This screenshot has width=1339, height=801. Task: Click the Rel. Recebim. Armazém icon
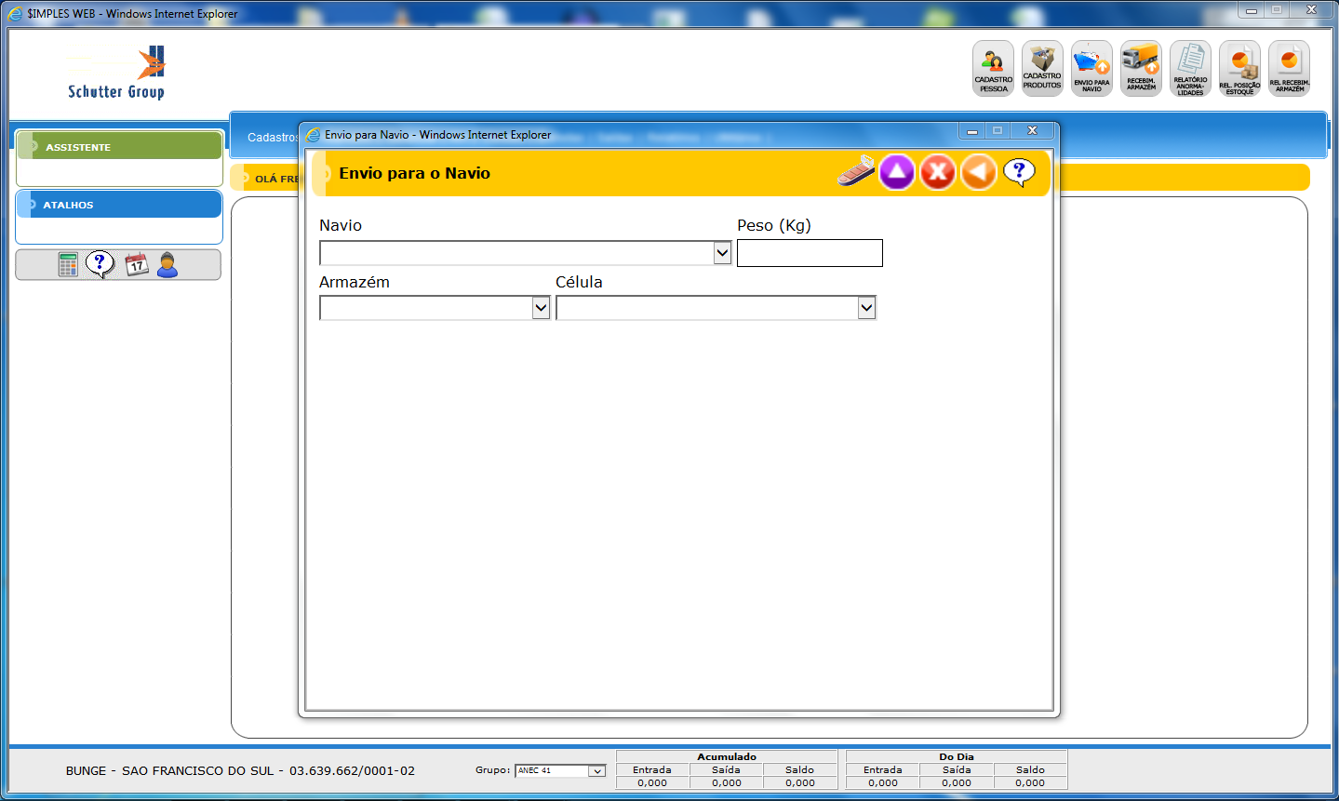coord(1289,68)
